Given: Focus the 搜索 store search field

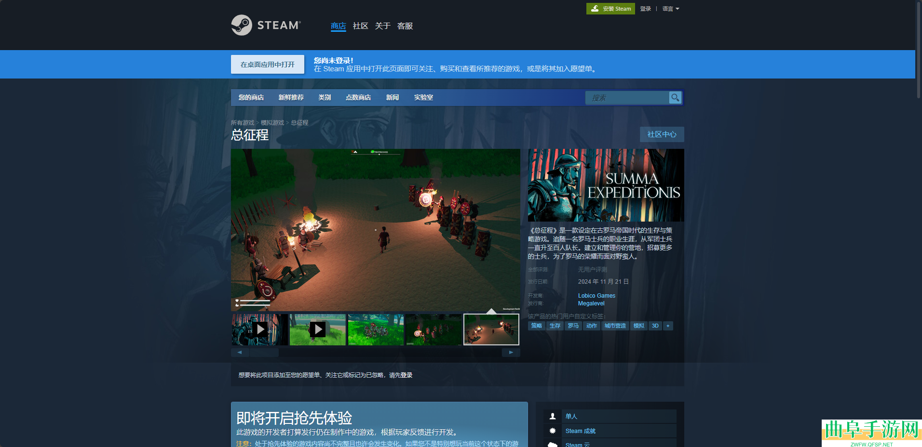Looking at the screenshot, I should pos(627,97).
